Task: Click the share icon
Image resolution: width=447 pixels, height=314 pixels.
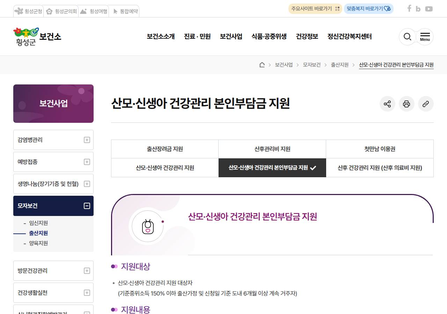Action: (387, 104)
